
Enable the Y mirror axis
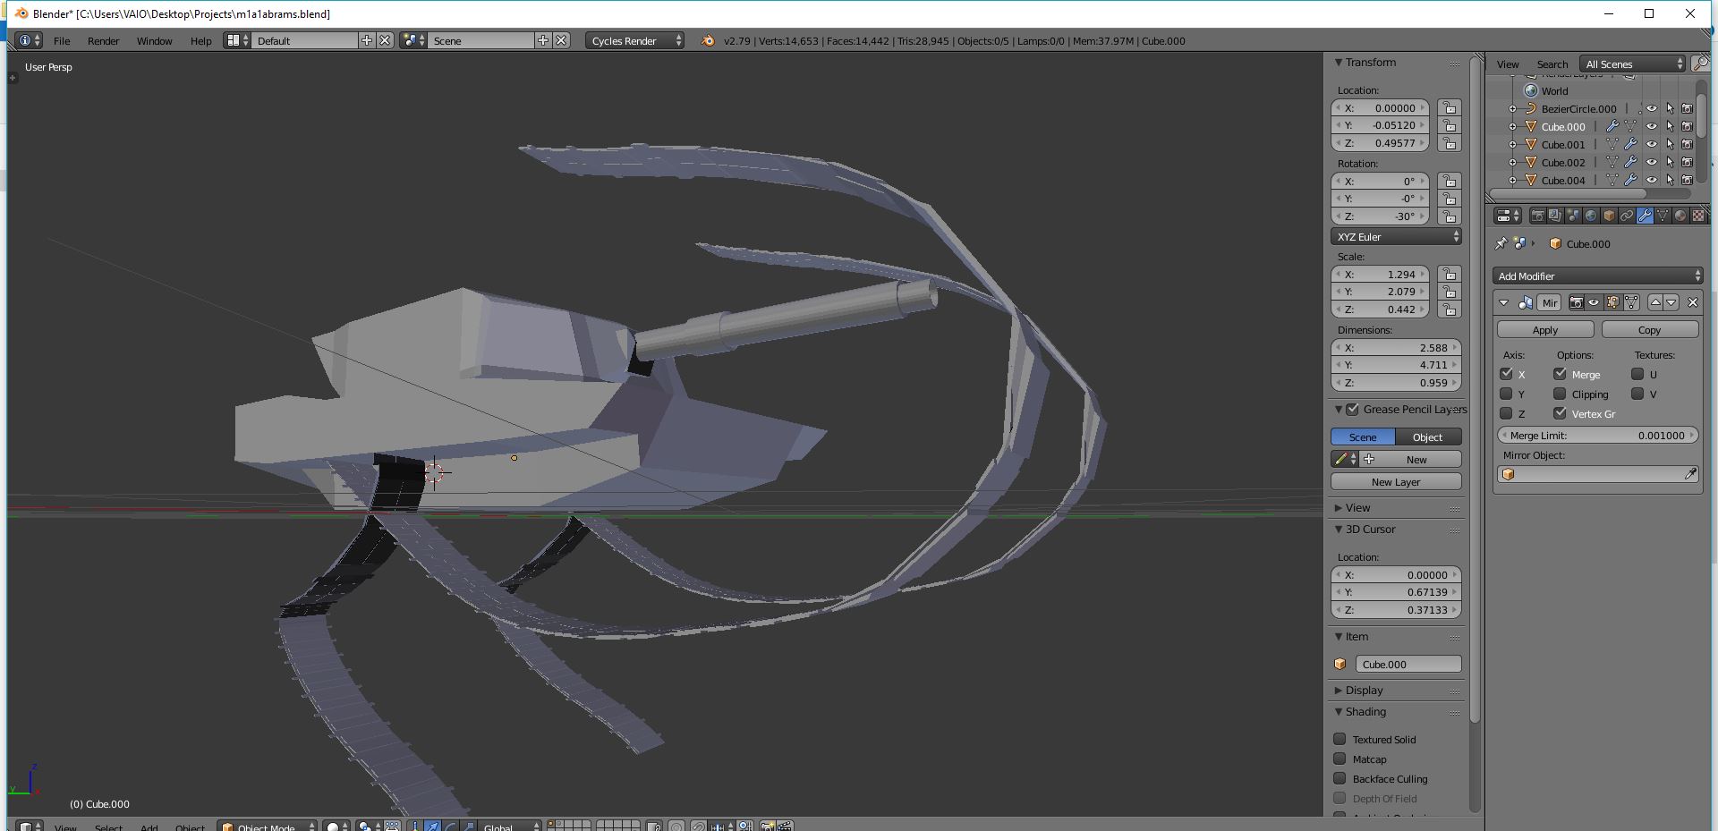1506,394
